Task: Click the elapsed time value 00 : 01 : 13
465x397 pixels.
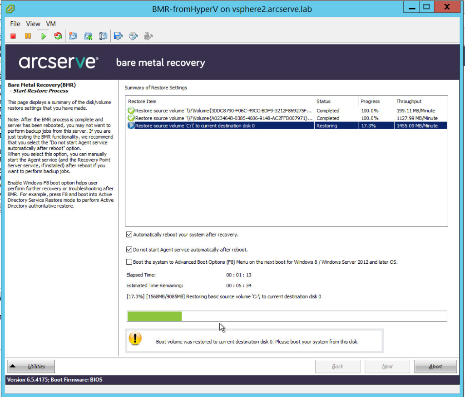Action: point(238,275)
